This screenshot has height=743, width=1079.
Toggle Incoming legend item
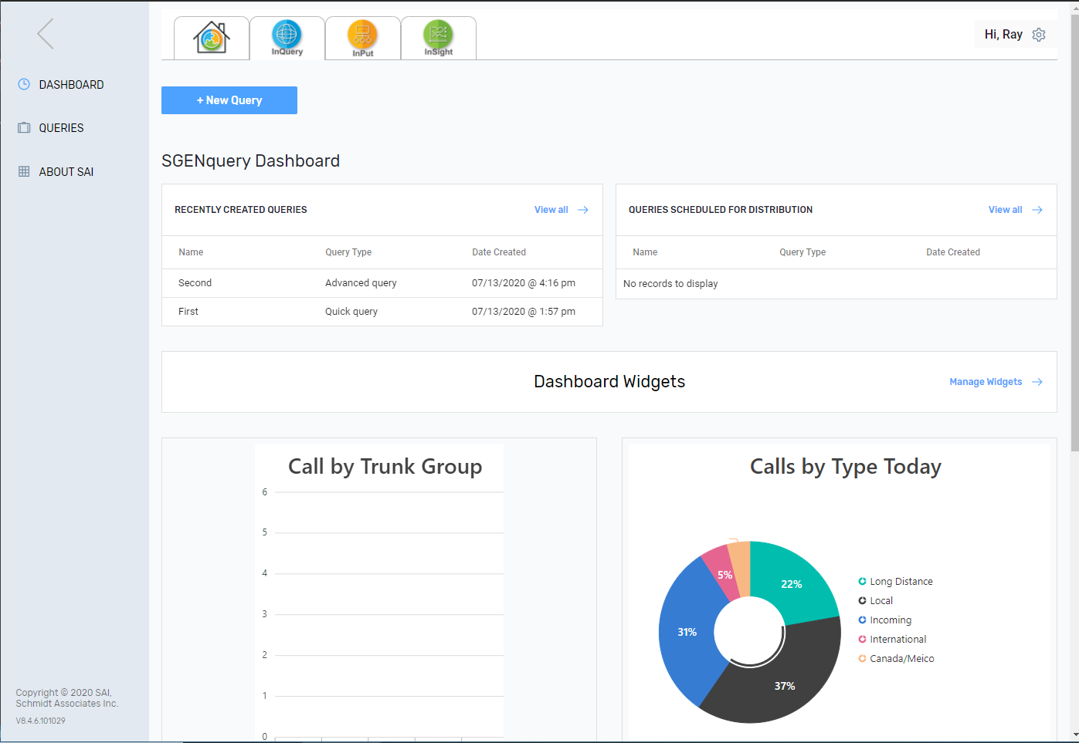(885, 620)
